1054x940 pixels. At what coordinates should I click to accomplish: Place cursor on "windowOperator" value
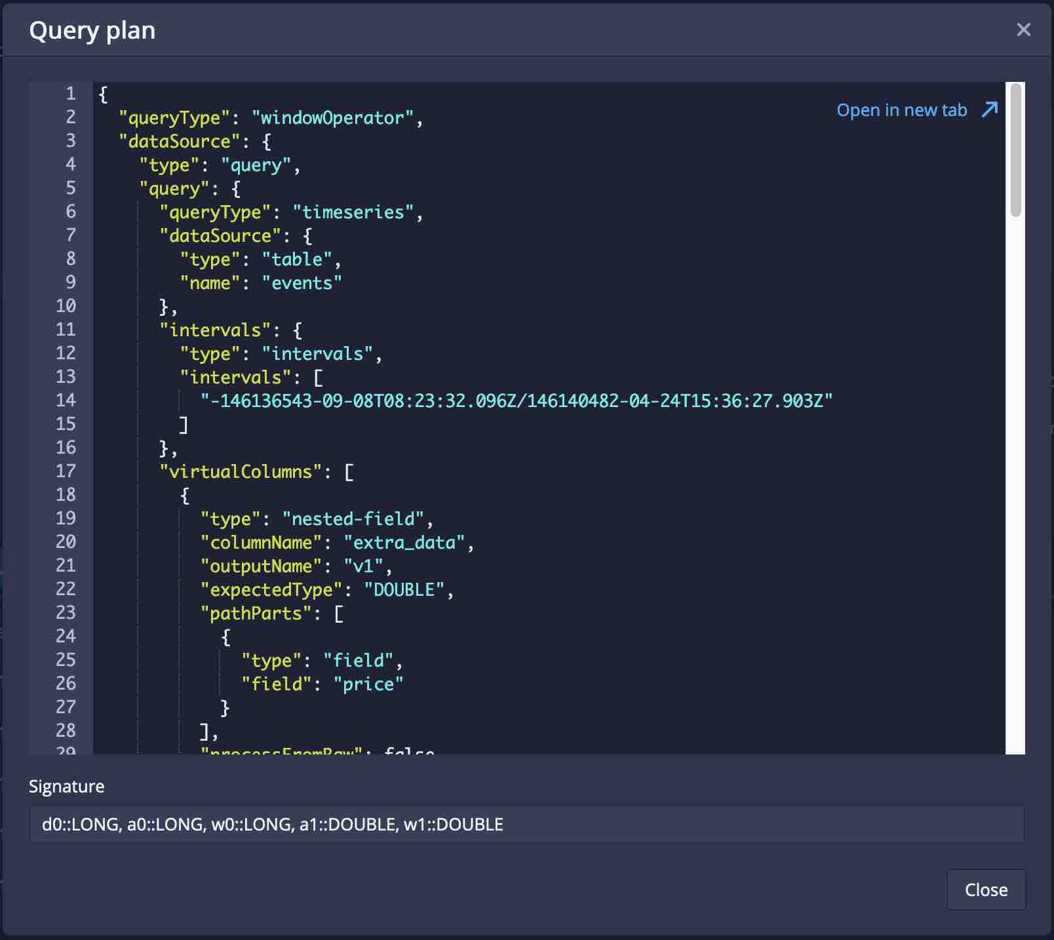click(332, 118)
